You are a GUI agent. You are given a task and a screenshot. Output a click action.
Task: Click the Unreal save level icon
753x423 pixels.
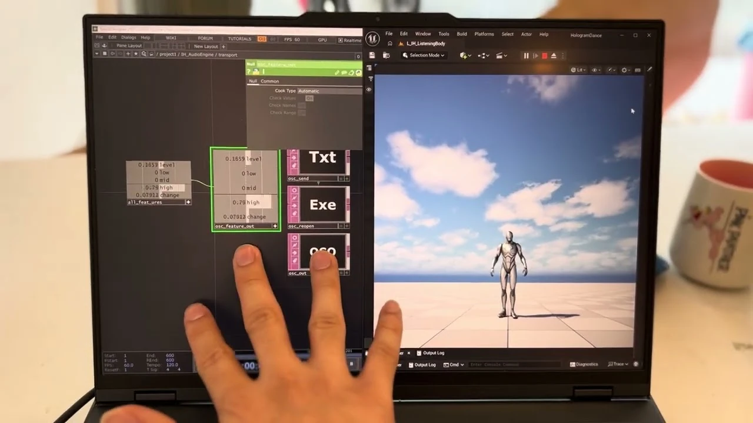(372, 55)
